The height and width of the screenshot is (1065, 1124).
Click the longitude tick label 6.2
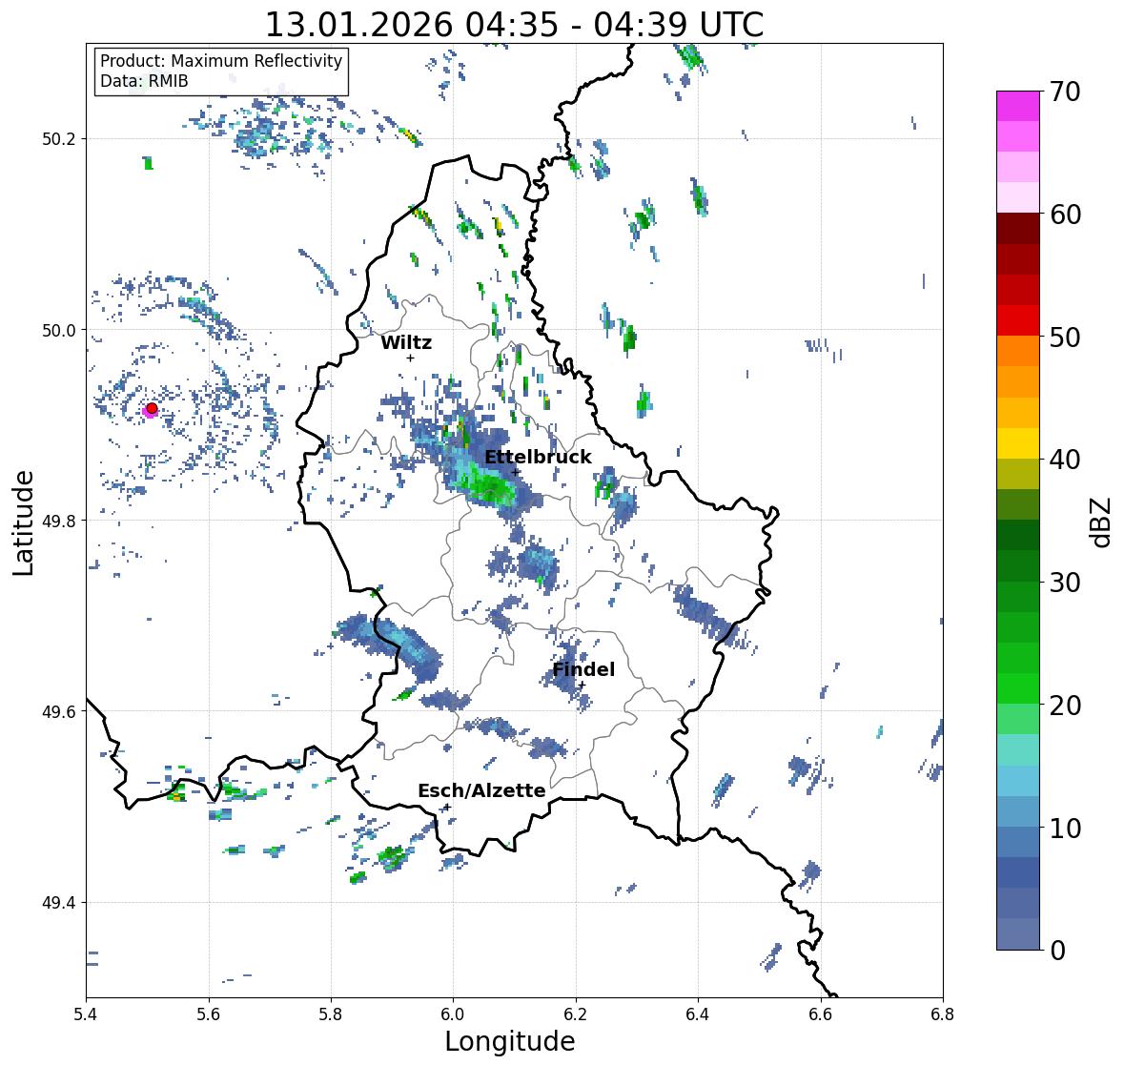click(576, 1014)
